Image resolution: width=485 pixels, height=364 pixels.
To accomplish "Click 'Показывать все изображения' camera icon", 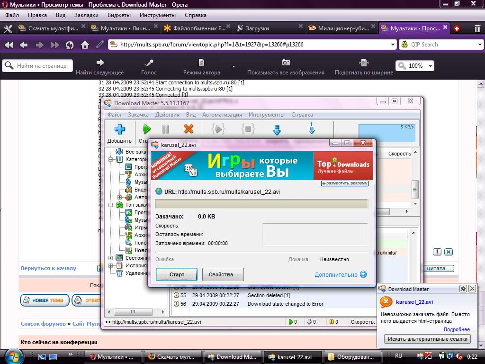I will (286, 63).
